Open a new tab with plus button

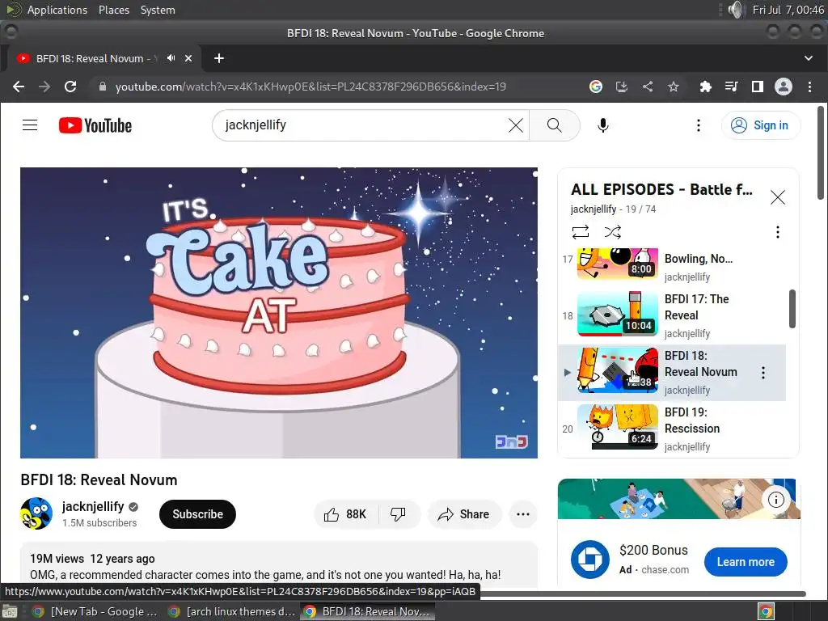coord(219,58)
